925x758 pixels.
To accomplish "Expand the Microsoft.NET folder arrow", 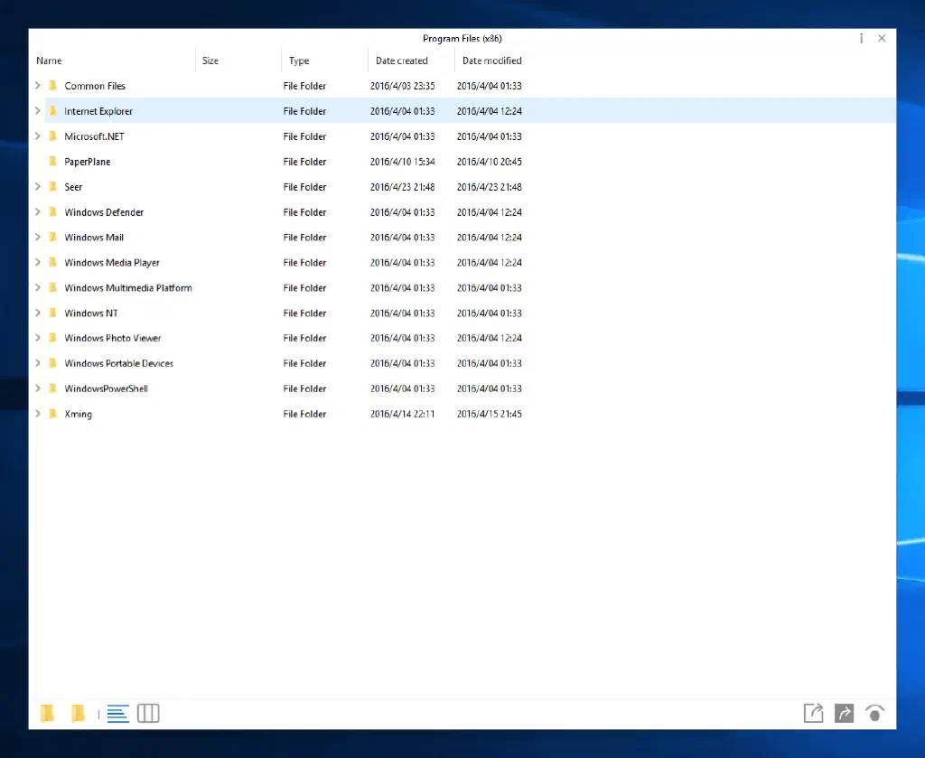I will (37, 136).
